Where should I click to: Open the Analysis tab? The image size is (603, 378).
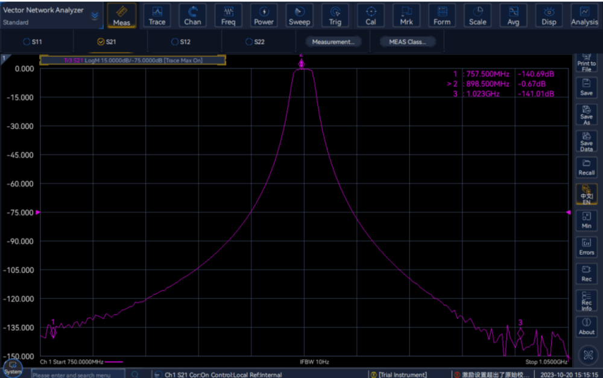[x=584, y=16]
